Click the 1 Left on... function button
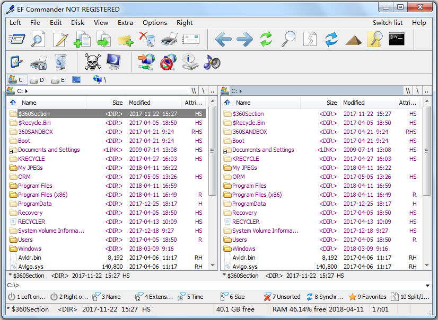This screenshot has width=438, height=320. pyautogui.click(x=27, y=297)
